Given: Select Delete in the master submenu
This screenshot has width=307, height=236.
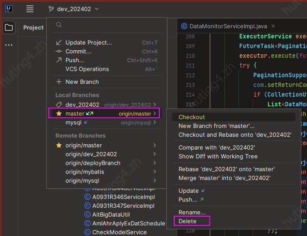Looking at the screenshot, I should (234, 221).
